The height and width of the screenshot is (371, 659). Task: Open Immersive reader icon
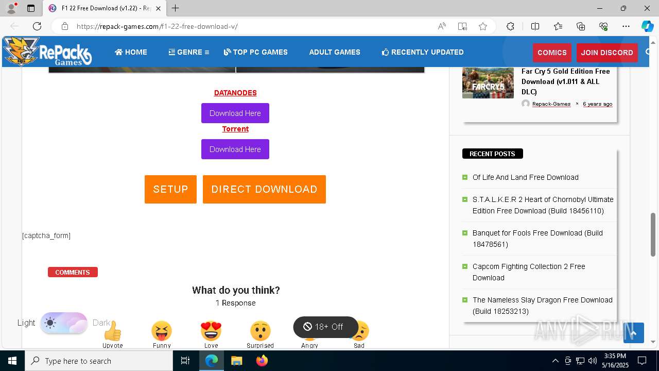point(462,26)
